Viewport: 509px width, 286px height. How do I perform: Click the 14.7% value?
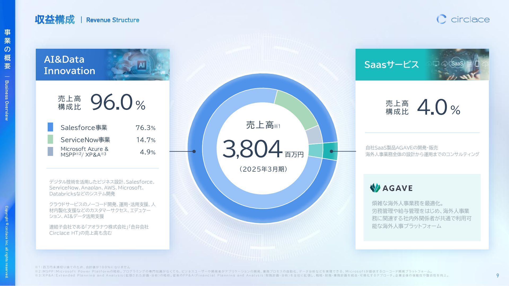146,140
